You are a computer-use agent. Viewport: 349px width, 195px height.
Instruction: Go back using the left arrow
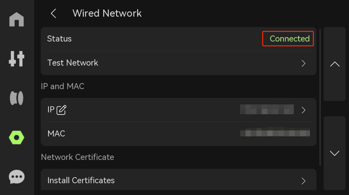coord(54,14)
